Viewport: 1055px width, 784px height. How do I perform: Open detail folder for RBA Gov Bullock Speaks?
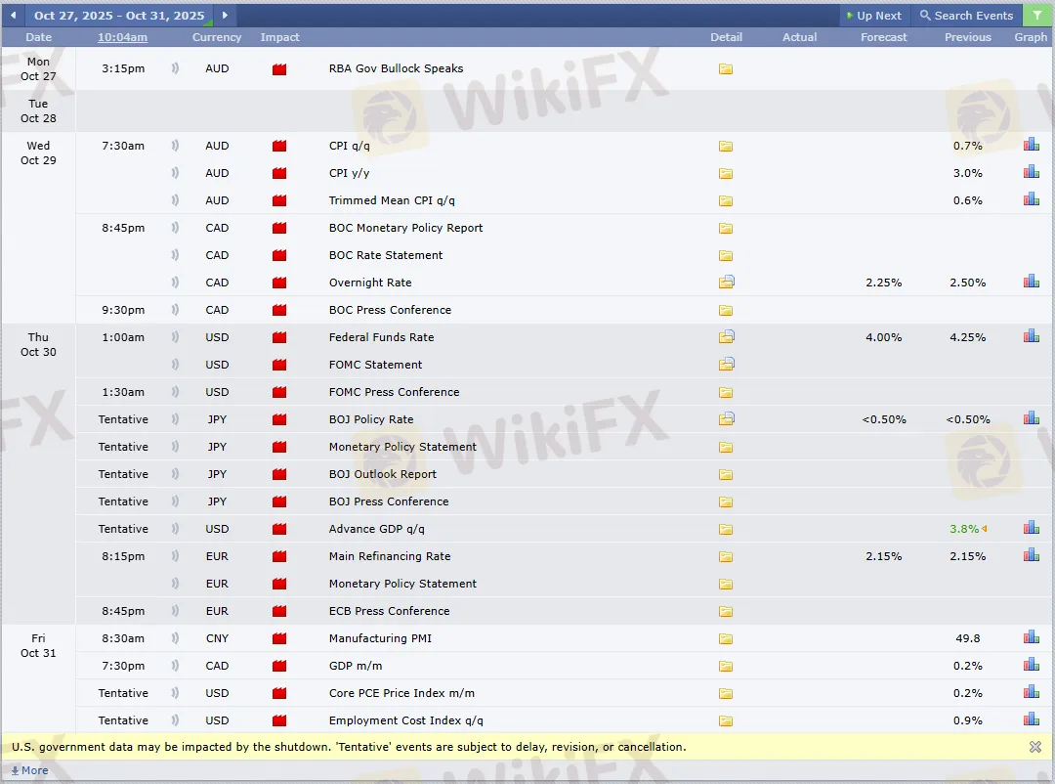click(x=726, y=69)
